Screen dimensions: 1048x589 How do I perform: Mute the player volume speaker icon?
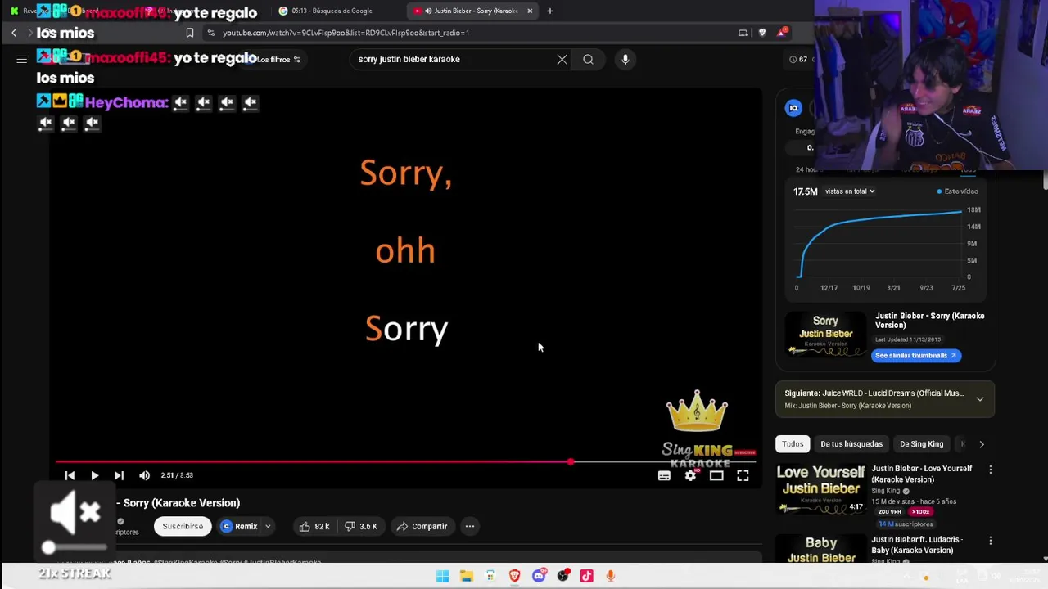pyautogui.click(x=144, y=475)
